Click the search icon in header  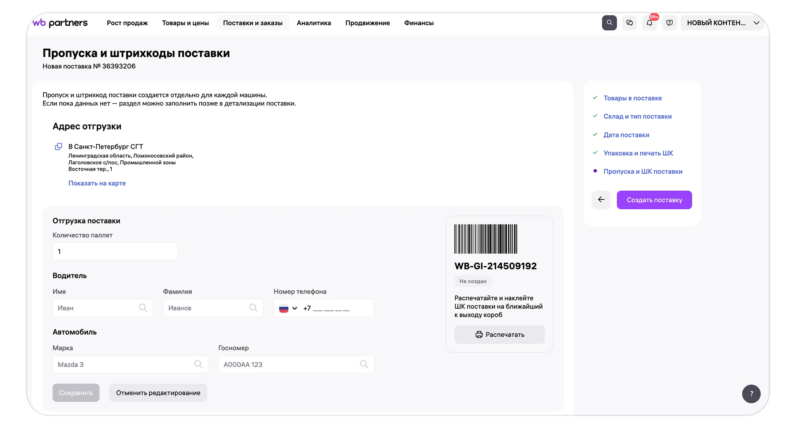[609, 23]
